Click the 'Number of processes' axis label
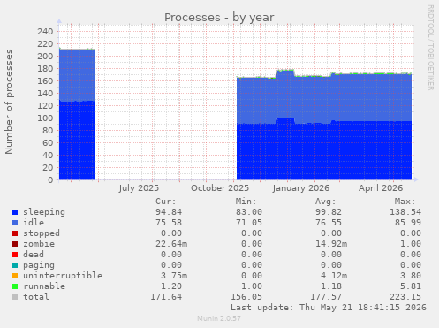This screenshot has width=439, height=328. click(x=9, y=102)
